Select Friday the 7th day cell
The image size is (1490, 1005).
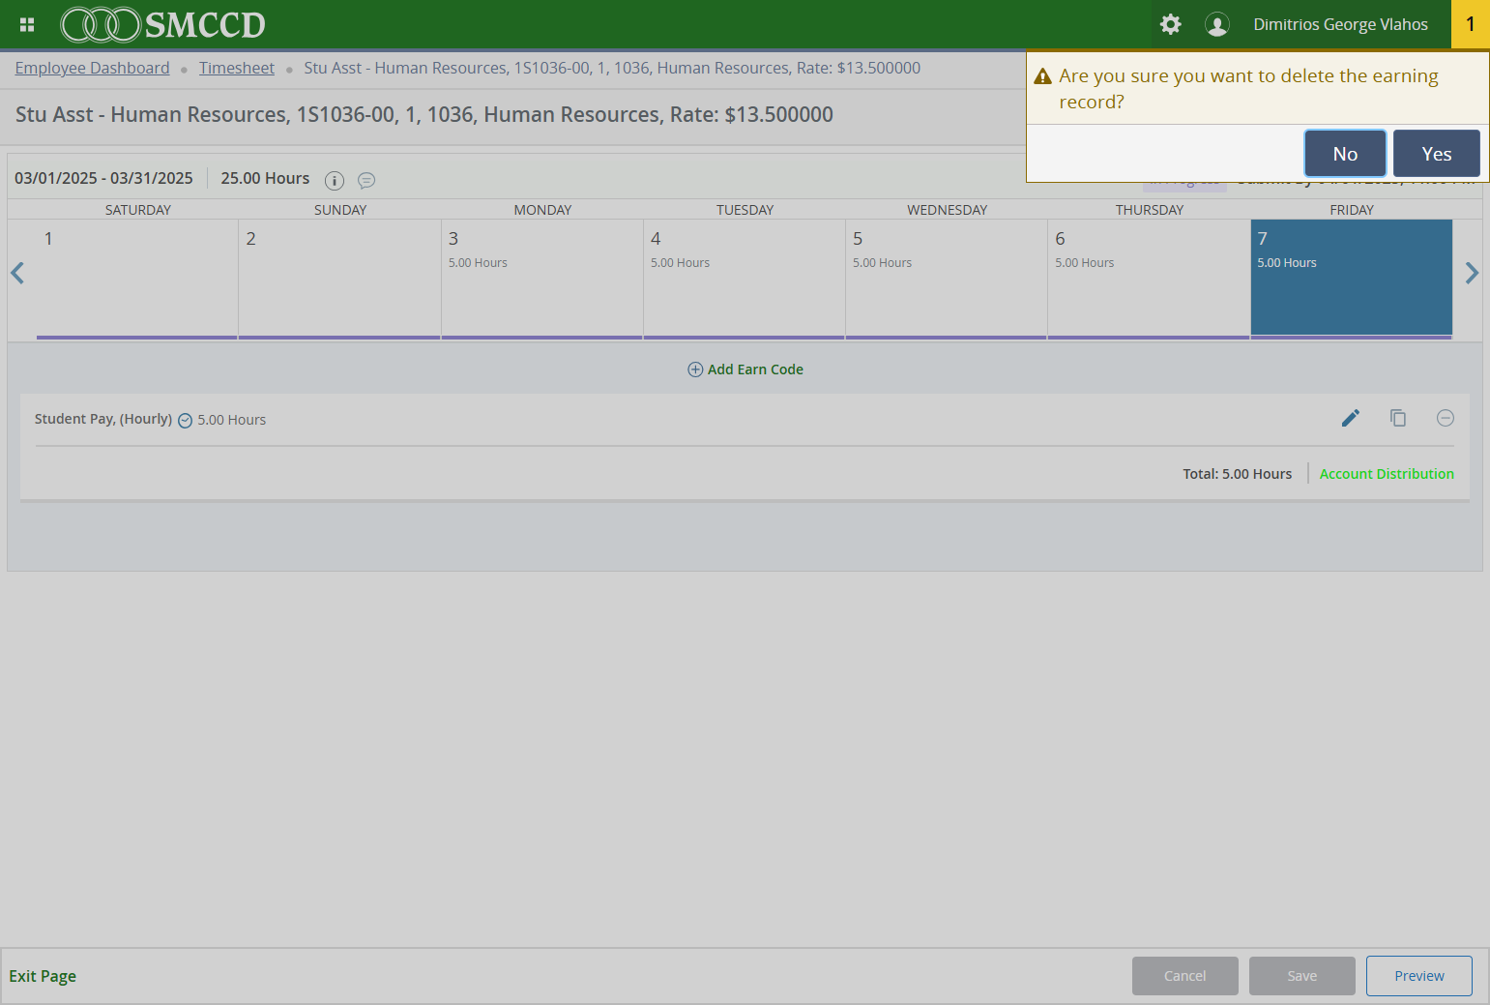point(1352,279)
